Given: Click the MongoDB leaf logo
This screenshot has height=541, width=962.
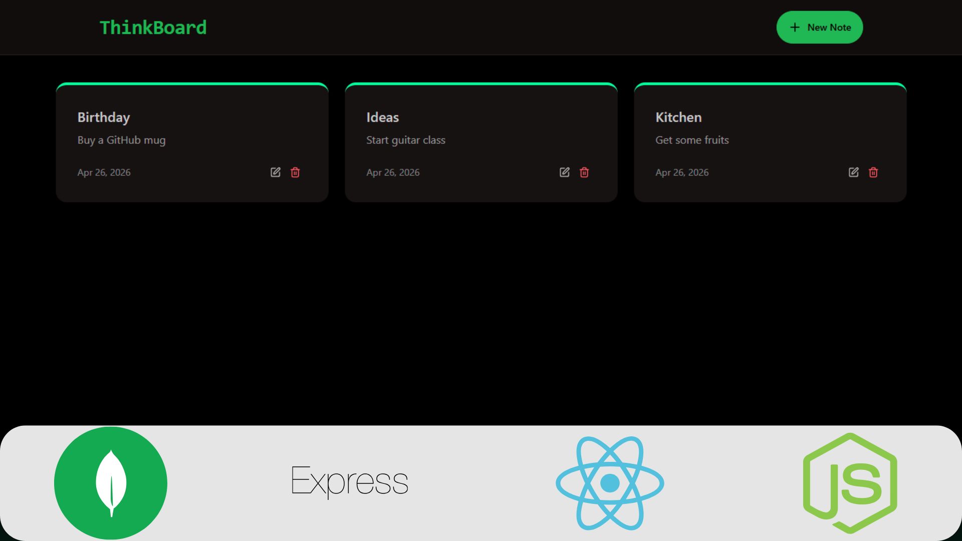Looking at the screenshot, I should click(111, 483).
